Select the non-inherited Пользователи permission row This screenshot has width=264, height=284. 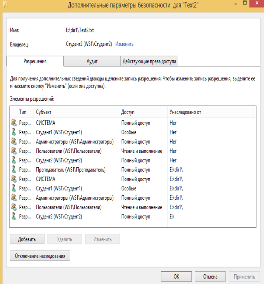69,151
